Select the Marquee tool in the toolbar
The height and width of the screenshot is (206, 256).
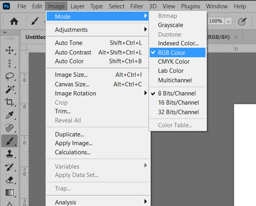click(x=10, y=63)
